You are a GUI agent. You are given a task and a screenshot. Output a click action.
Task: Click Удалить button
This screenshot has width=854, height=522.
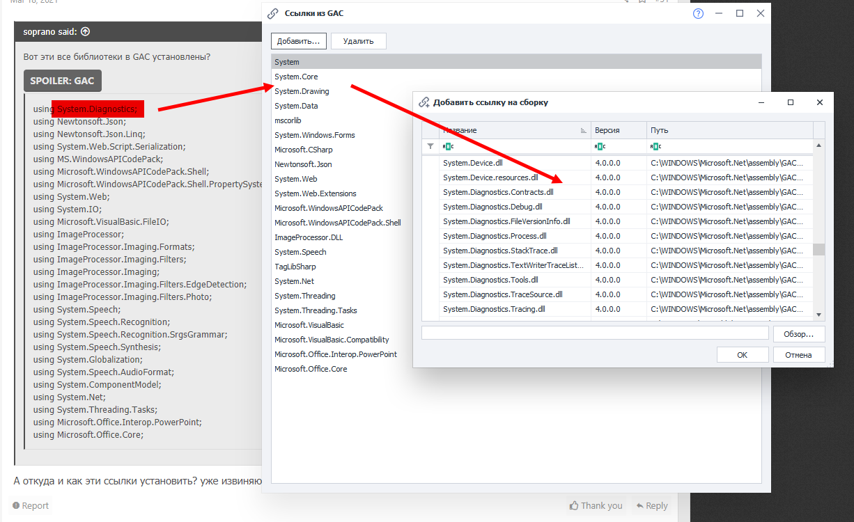[x=359, y=41]
